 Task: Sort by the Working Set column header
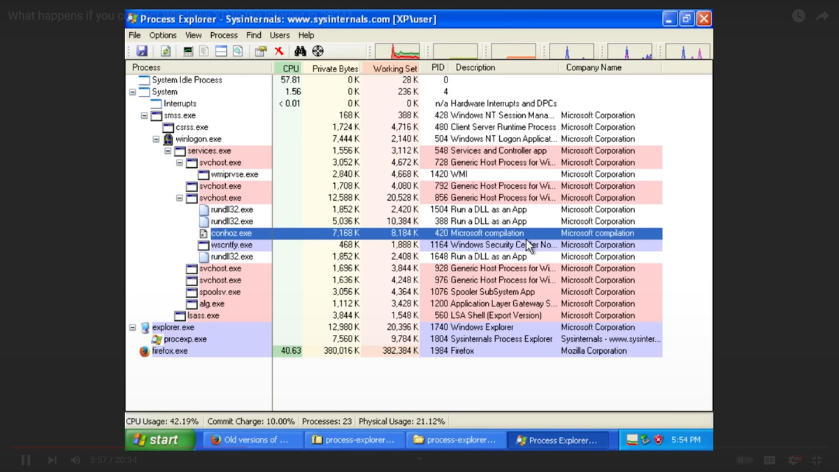pos(392,68)
